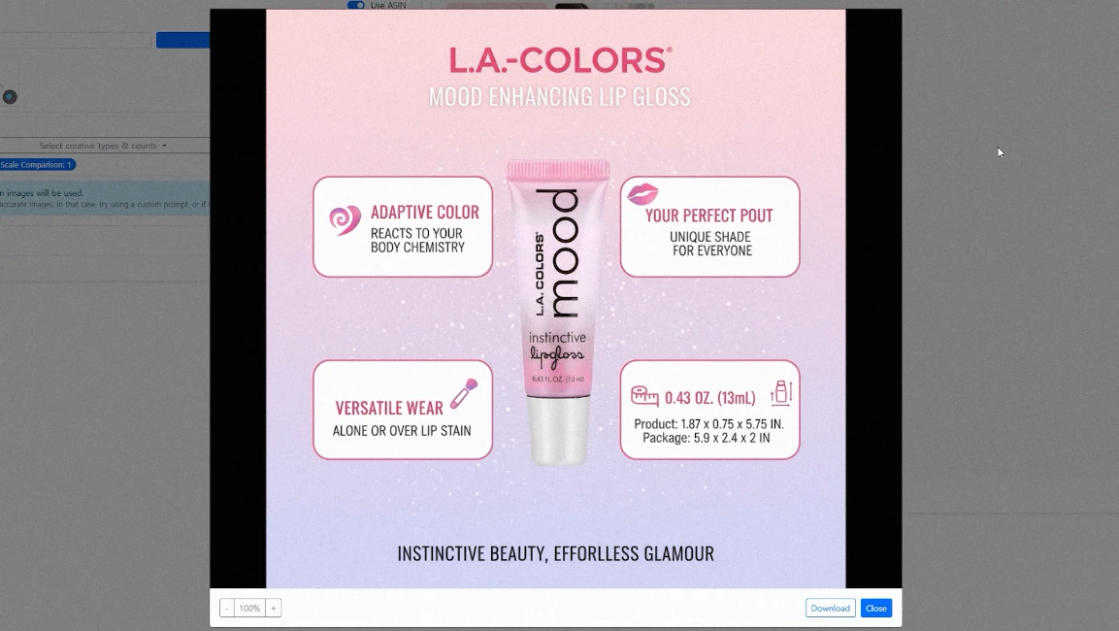Click the L.A.-COLORS logo heading

(x=560, y=60)
